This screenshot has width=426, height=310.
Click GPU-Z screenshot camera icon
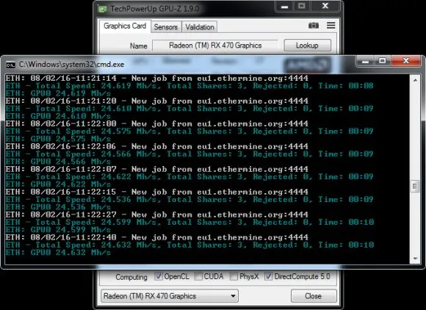point(313,26)
